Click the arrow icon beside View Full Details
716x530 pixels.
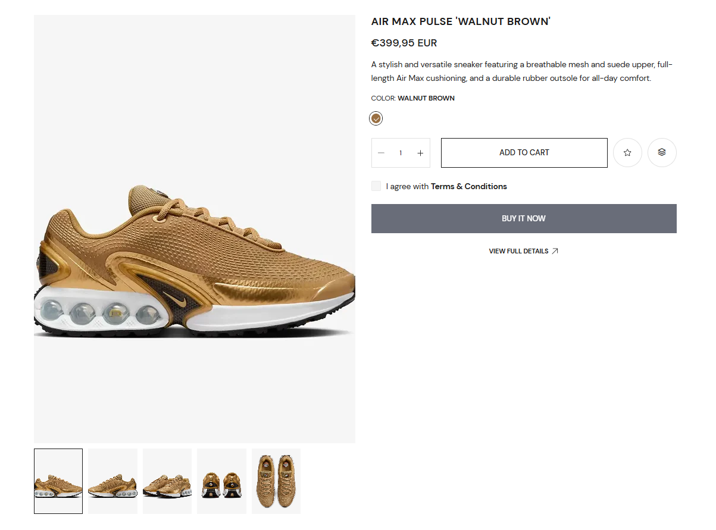555,251
